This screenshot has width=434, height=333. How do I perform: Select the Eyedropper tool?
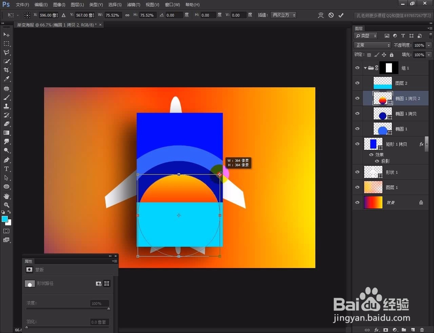click(x=6, y=80)
